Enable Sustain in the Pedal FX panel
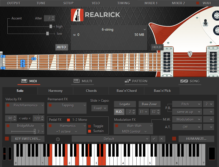Screen dimensions: 219x167 (x=89, y=131)
